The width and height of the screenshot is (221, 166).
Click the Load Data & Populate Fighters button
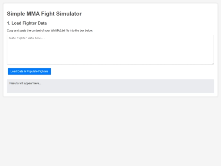click(29, 71)
